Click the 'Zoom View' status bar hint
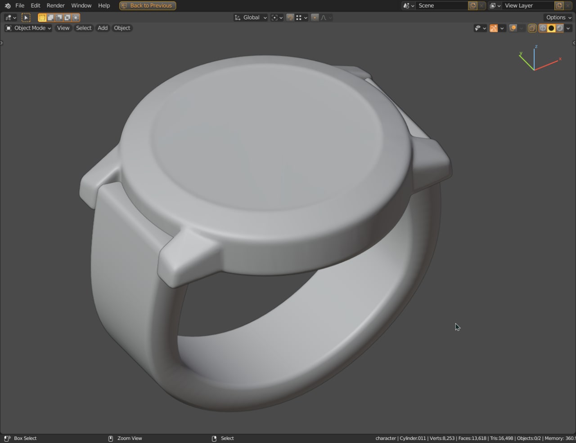 click(130, 438)
